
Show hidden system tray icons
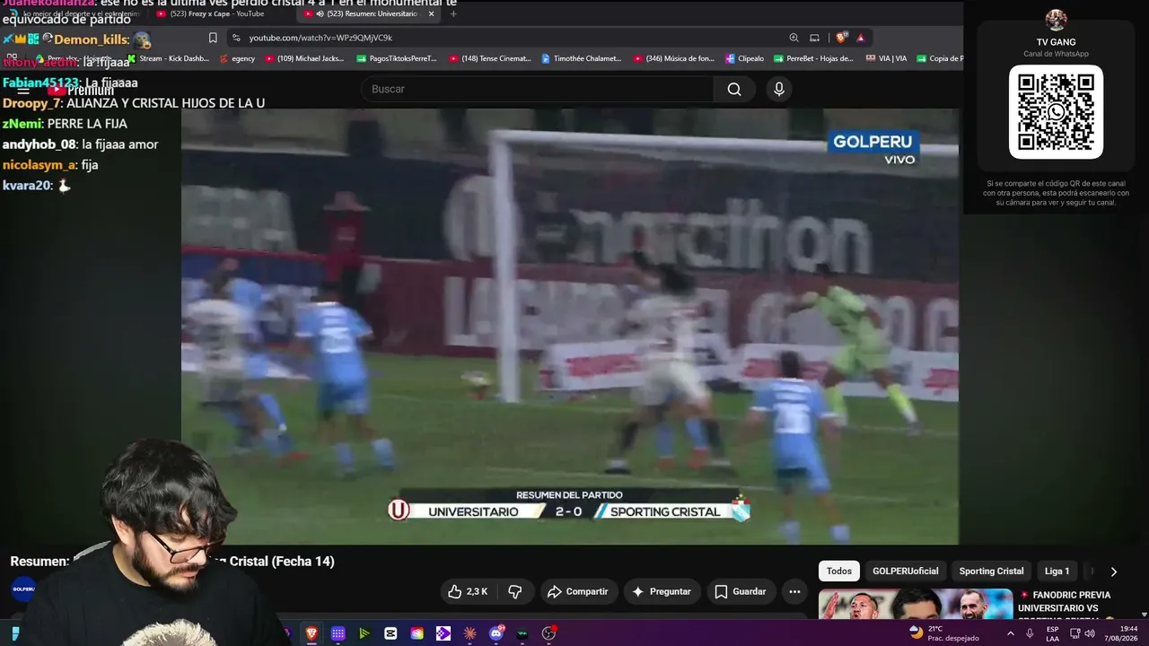click(1010, 633)
